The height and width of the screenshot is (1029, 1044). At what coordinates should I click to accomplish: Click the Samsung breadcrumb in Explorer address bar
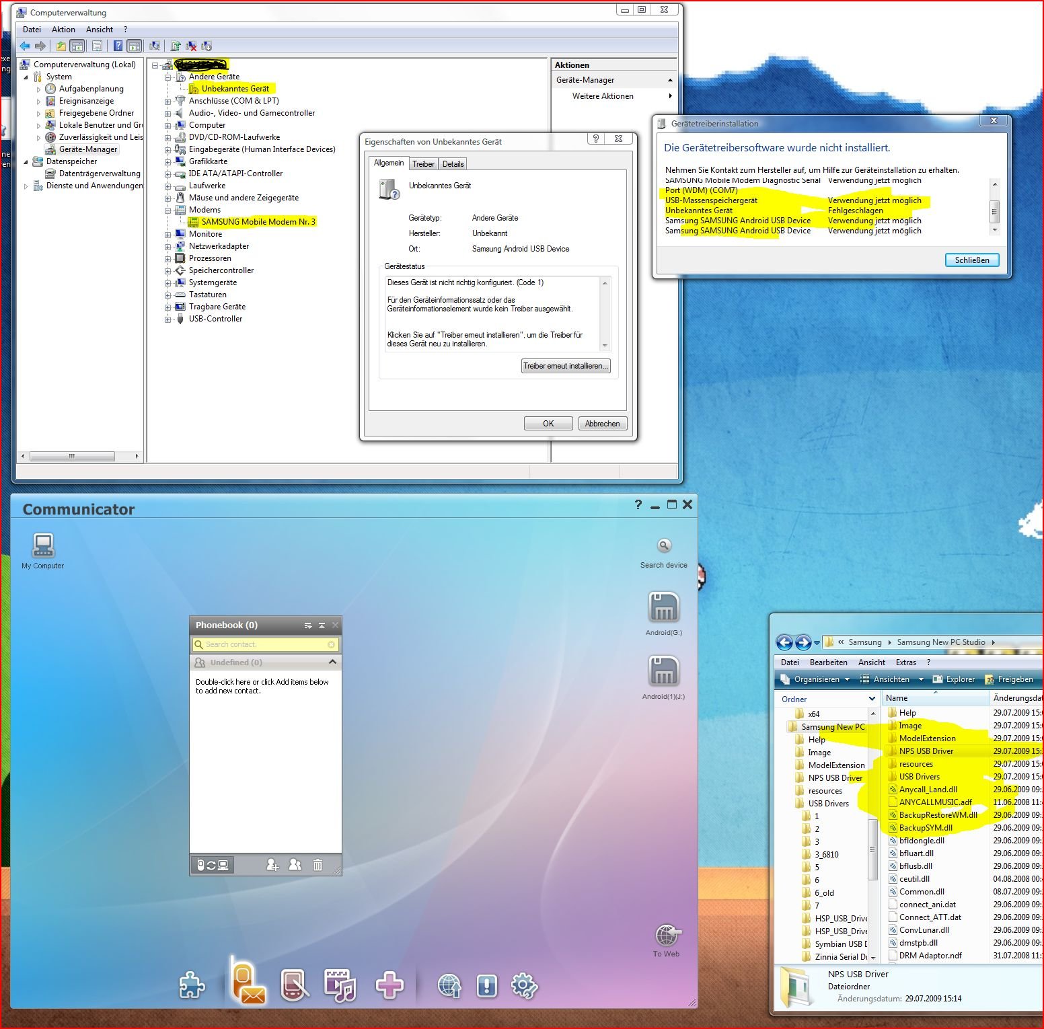(865, 642)
